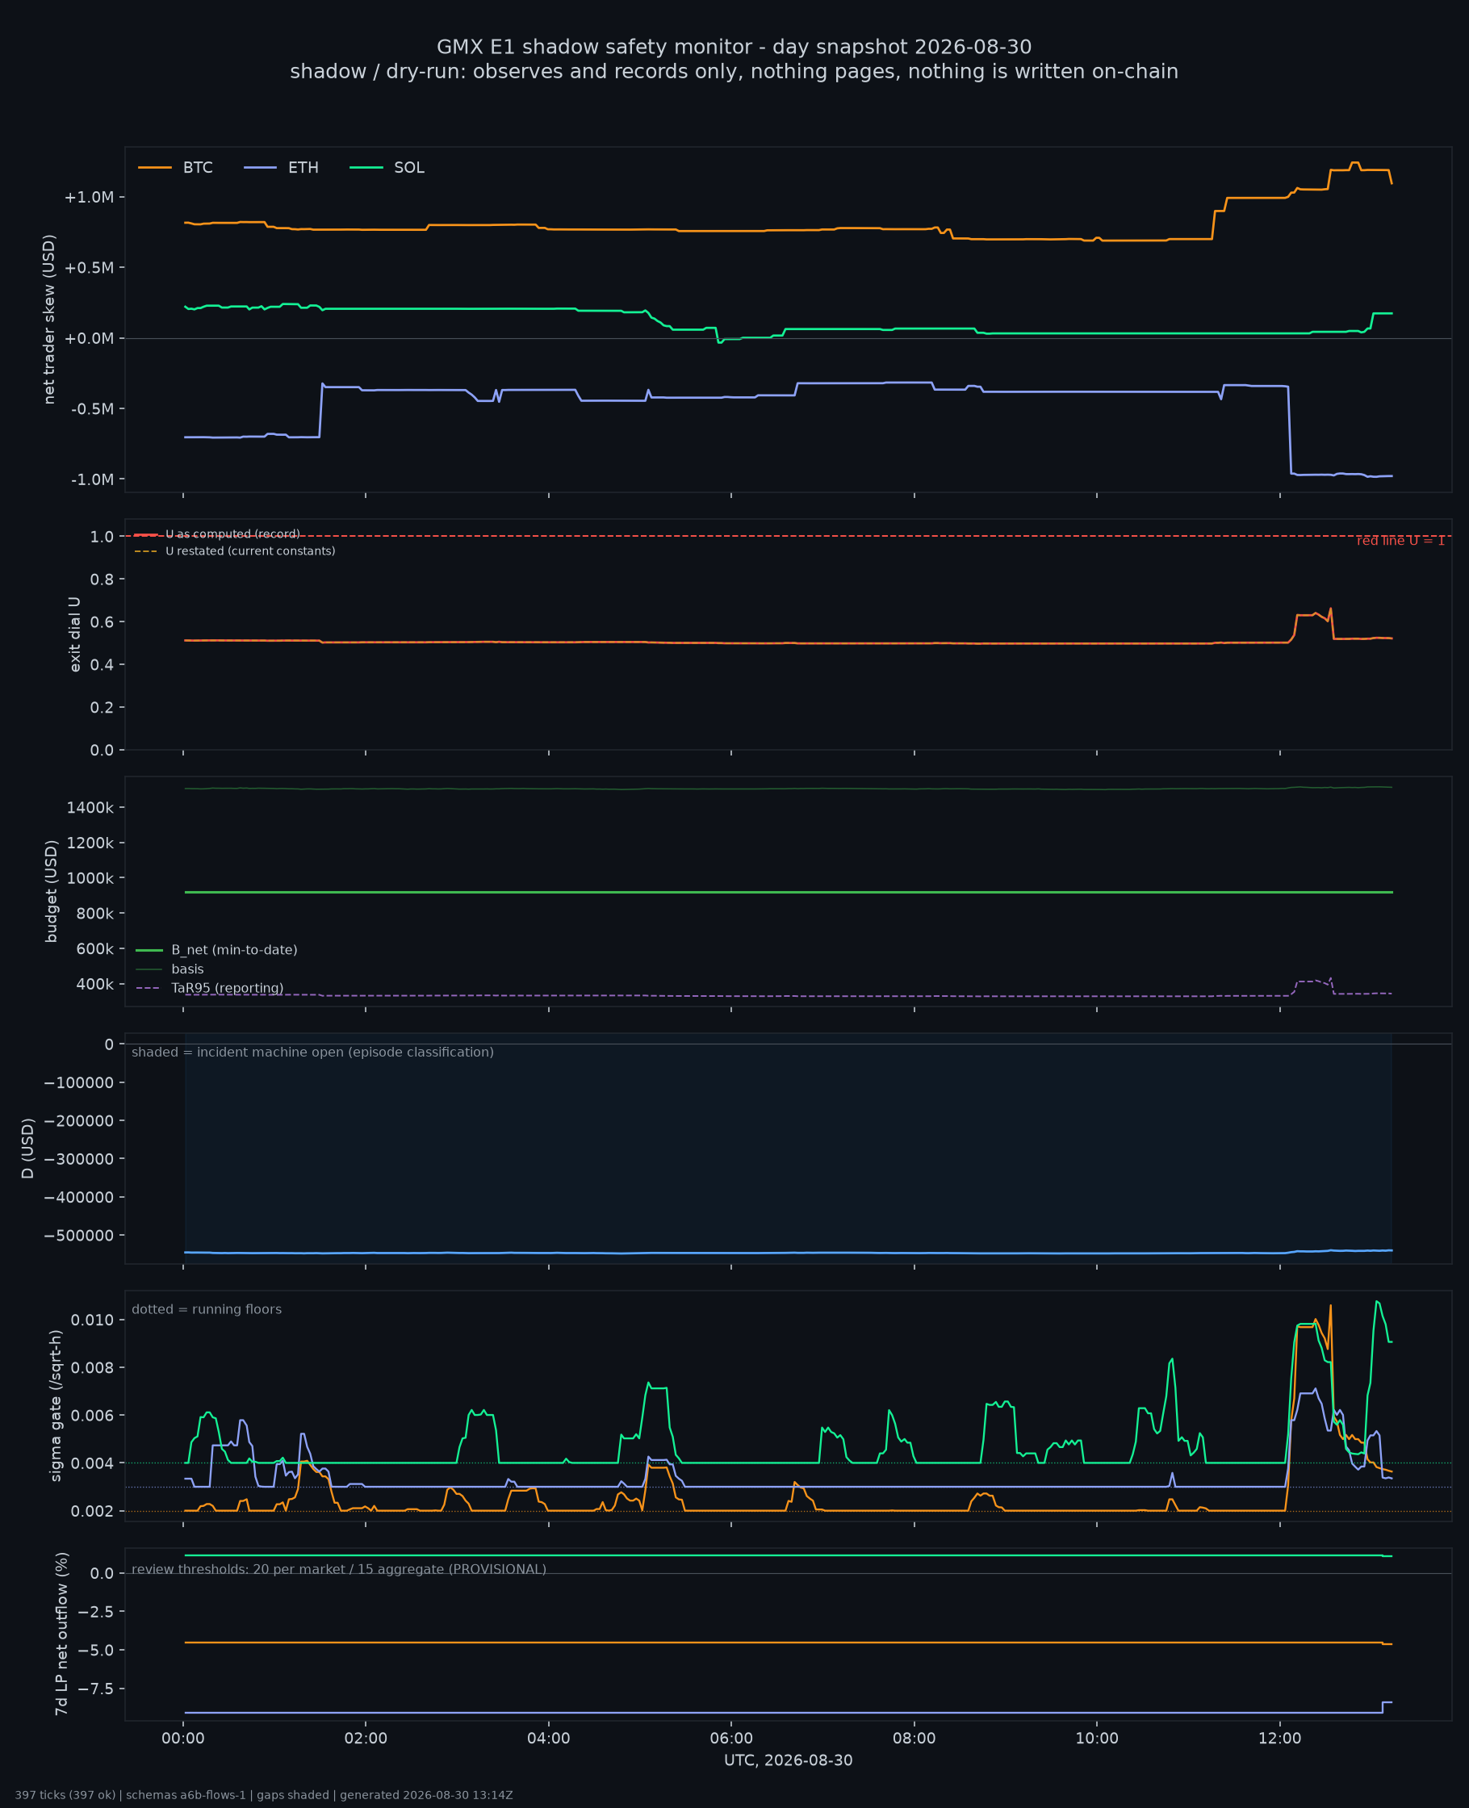Click the 'red line U = 1' annotation

(x=1400, y=541)
